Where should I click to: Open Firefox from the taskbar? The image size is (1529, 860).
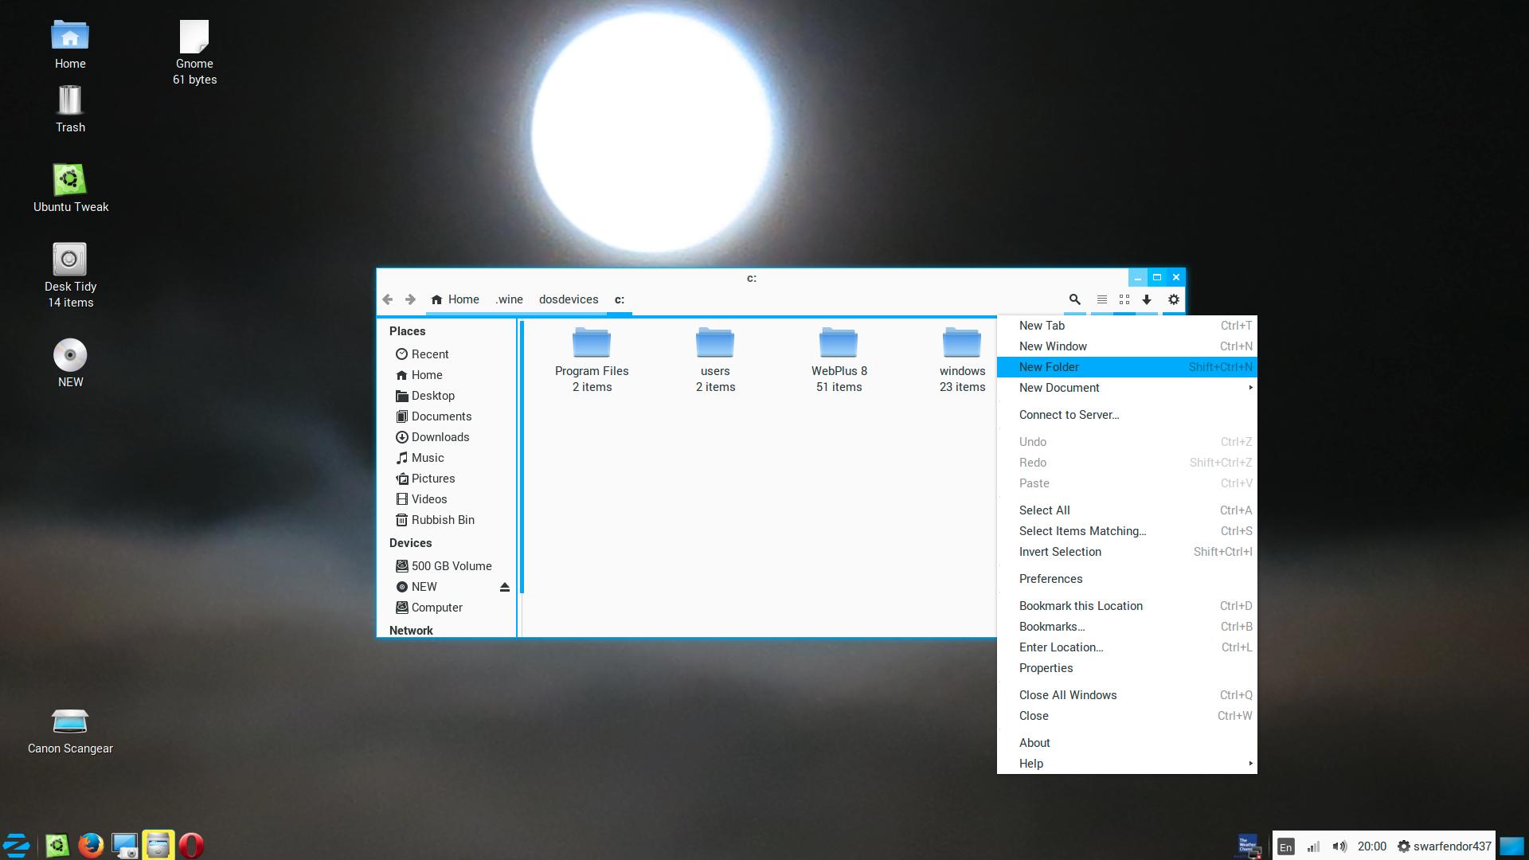pos(91,845)
